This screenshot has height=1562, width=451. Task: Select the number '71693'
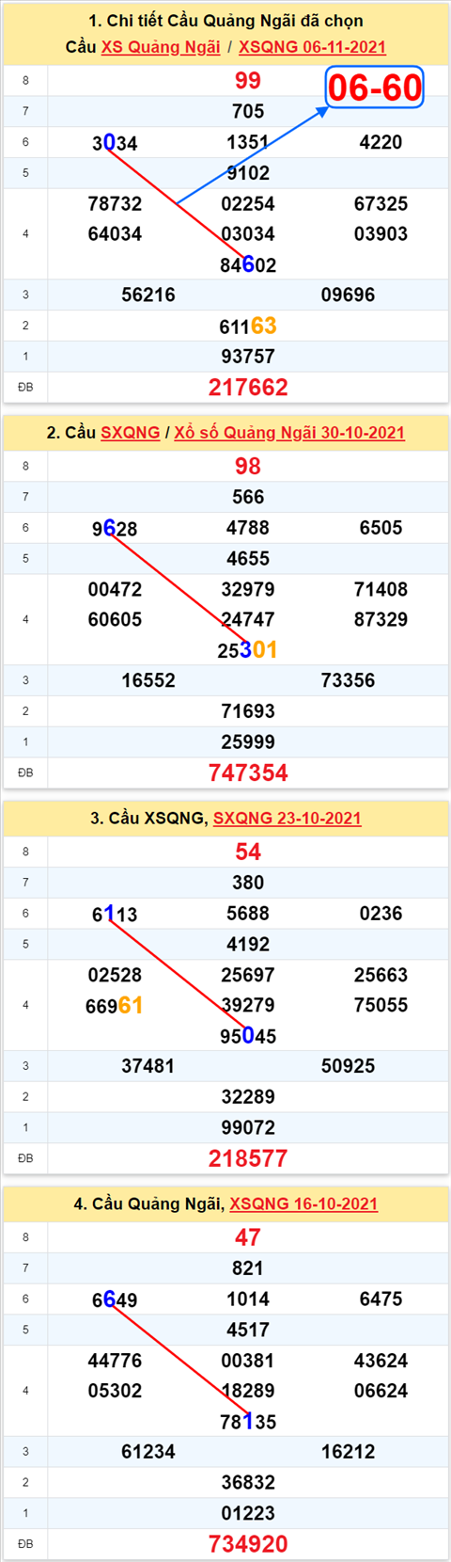(248, 711)
